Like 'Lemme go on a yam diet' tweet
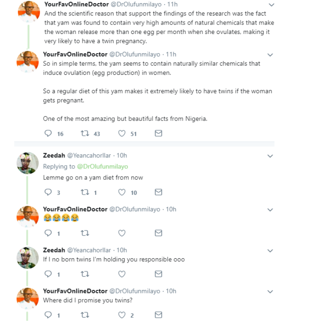Screen dimensions: 319x322 pos(122,192)
